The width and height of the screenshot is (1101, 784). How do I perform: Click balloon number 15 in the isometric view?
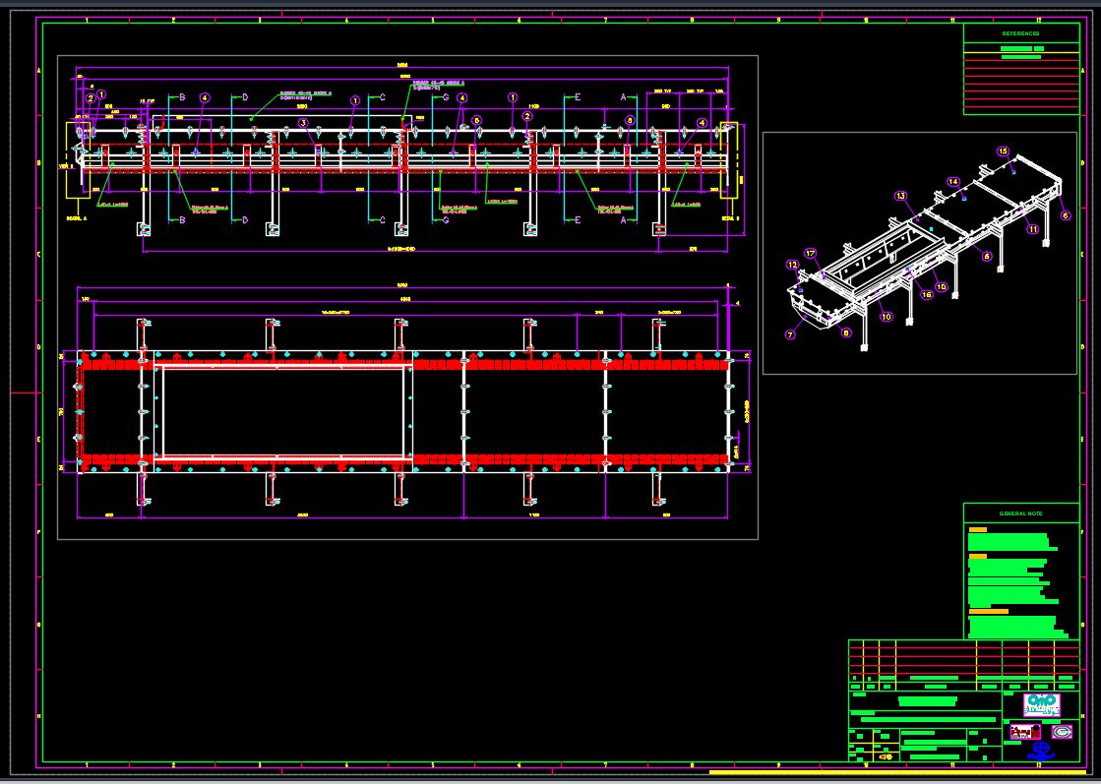[x=1003, y=151]
